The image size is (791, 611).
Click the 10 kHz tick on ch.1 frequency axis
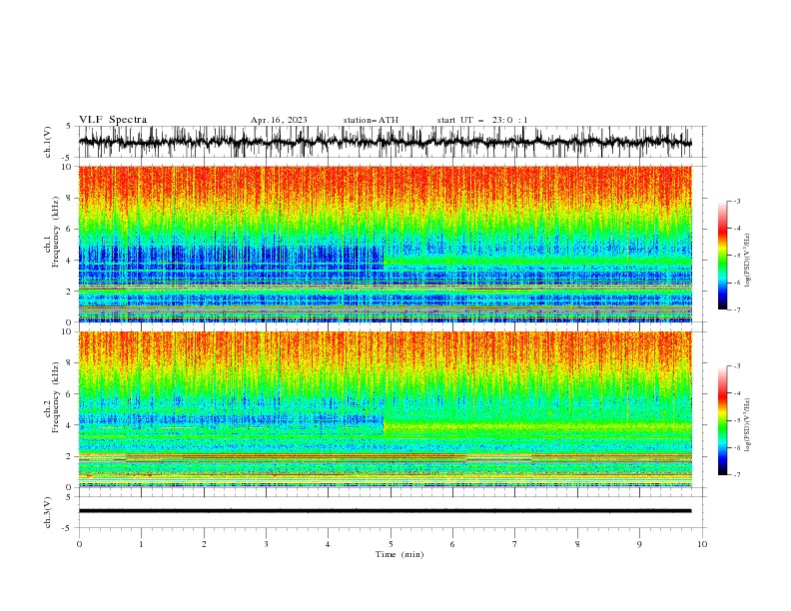[68, 167]
